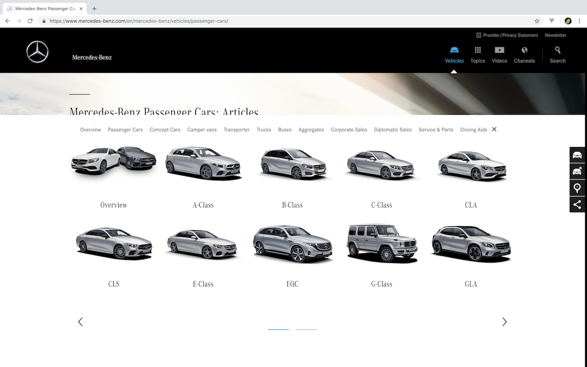
Task: Click the Provider/Privacy Statement info icon
Action: click(x=478, y=35)
